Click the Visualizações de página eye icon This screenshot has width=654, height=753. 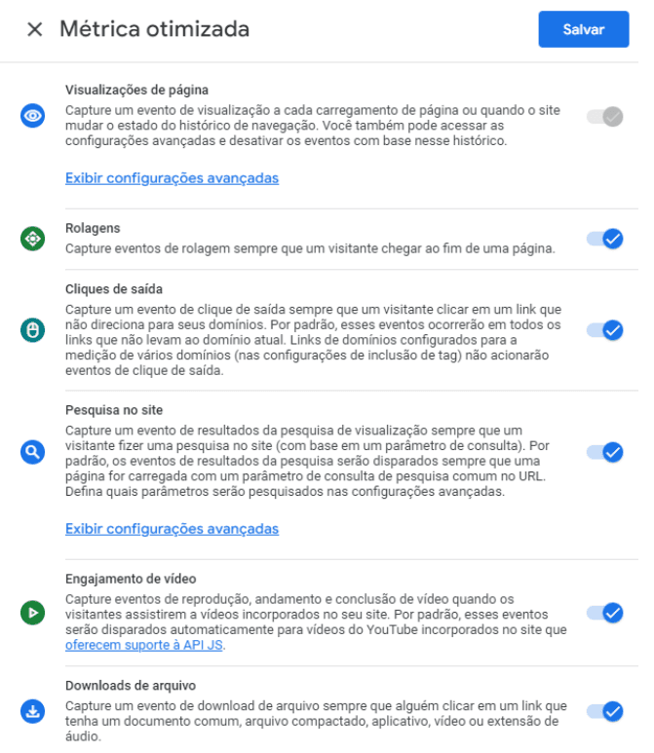click(33, 116)
